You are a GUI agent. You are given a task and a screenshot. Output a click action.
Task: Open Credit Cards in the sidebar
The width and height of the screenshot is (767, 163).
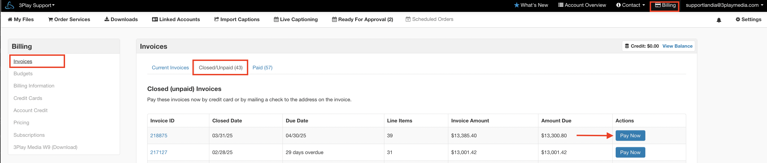[x=28, y=98]
